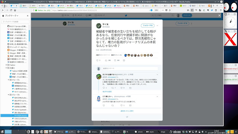238x134 pixels.
Task: Click the Twitter keyword search box
Action: coord(162,15)
